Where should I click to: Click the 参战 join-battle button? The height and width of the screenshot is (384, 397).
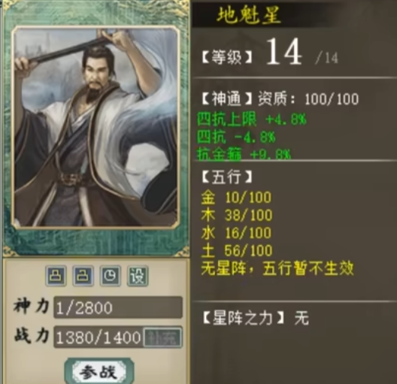pos(99,372)
